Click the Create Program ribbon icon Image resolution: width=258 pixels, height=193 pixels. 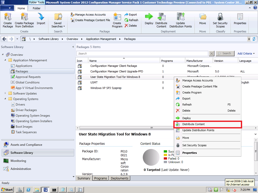pyautogui.click(x=117, y=20)
